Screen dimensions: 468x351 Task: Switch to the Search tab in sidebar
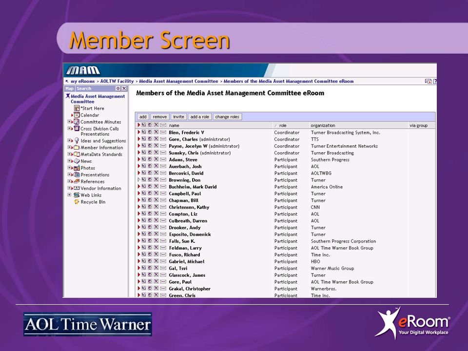84,88
